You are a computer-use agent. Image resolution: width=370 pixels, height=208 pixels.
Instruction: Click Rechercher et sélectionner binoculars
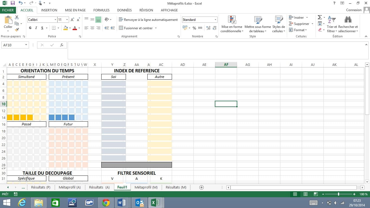click(x=348, y=24)
